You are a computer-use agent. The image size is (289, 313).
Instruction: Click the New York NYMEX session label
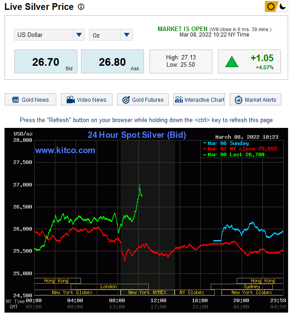(x=147, y=292)
